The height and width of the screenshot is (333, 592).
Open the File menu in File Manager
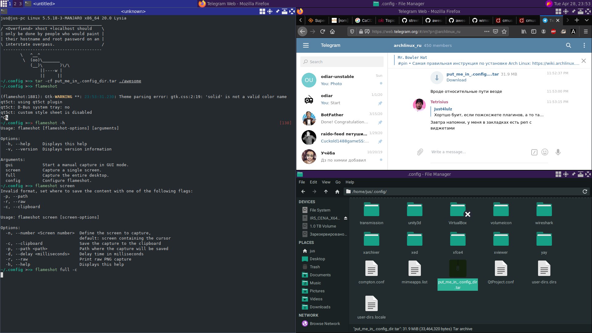(302, 182)
